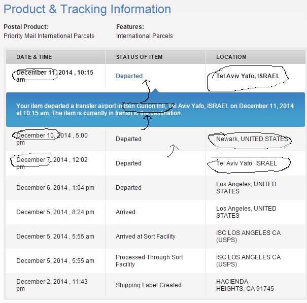Screen dimensions: 307x303
Task: Click the Hacienda Heights, CA 91745 location
Action: [244, 285]
